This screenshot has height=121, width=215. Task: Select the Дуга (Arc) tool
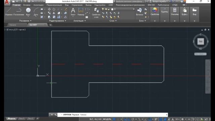(36, 11)
